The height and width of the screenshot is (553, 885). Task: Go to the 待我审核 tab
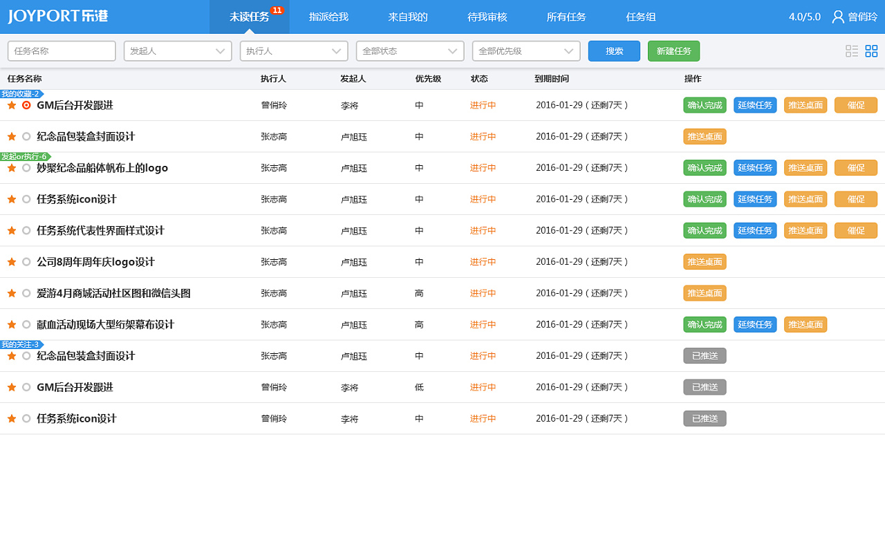pos(487,17)
